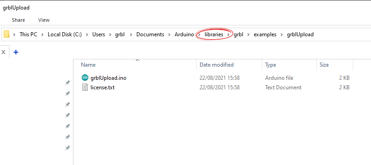The height and width of the screenshot is (165, 371).
Task: Add a new tab with plus button
Action: click(x=16, y=52)
